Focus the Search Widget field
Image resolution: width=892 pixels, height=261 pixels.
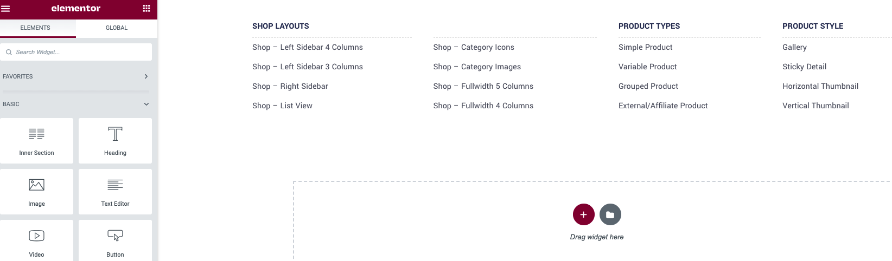76,52
